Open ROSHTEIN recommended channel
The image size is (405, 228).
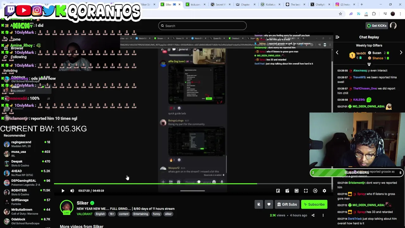[27, 192]
